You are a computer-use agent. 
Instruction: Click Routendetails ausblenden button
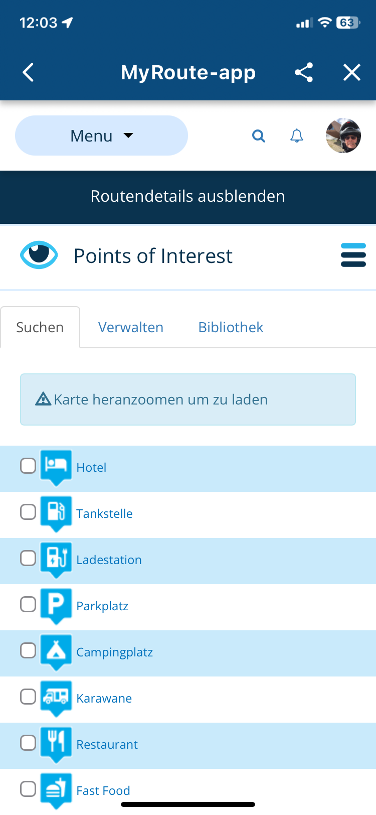click(x=188, y=196)
